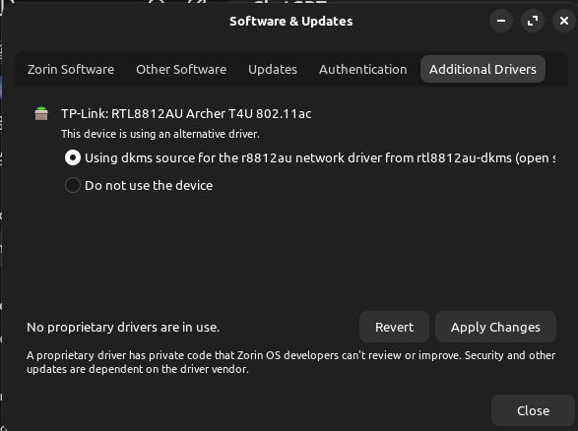Open the Zorin Software tab
Screen dimensions: 578x431
71,69
